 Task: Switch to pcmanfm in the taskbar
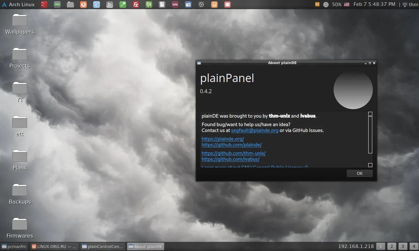14,247
